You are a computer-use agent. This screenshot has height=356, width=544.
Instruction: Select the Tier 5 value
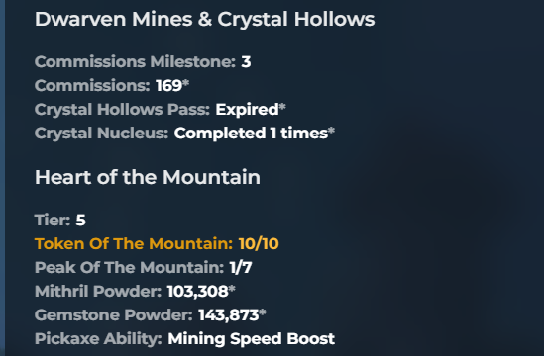[80, 221]
